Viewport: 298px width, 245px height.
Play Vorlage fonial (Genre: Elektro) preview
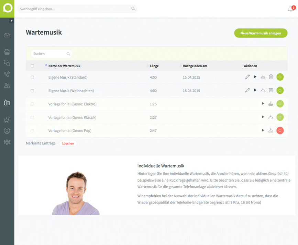click(263, 104)
